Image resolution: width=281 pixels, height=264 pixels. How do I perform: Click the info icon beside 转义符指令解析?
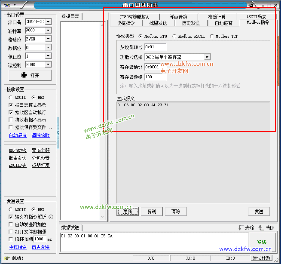(x=51, y=217)
